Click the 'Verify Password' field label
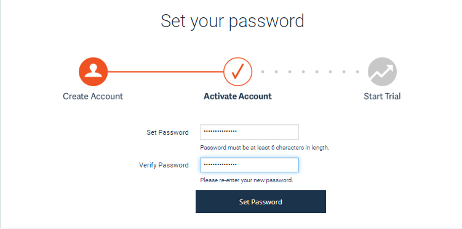 [x=164, y=165]
